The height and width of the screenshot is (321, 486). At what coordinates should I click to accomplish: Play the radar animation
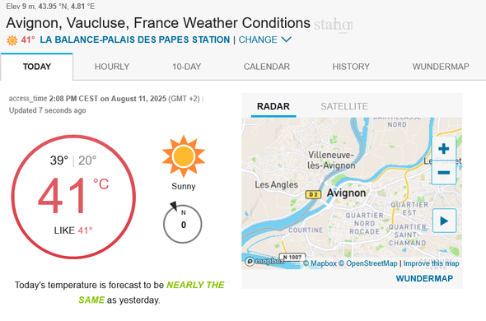pyautogui.click(x=444, y=221)
